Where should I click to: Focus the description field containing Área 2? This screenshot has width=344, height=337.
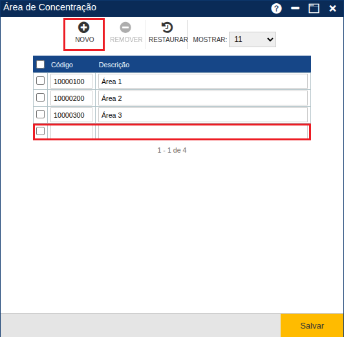[x=203, y=98]
